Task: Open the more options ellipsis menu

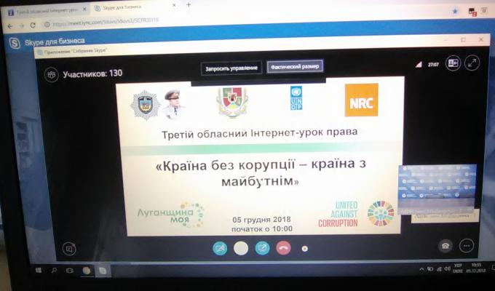Action: point(467,246)
